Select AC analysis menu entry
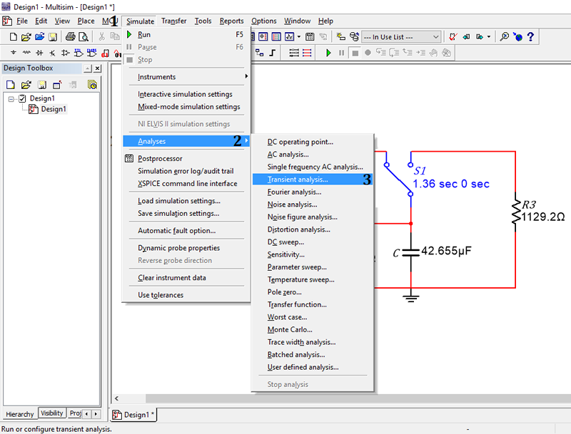 (313, 154)
